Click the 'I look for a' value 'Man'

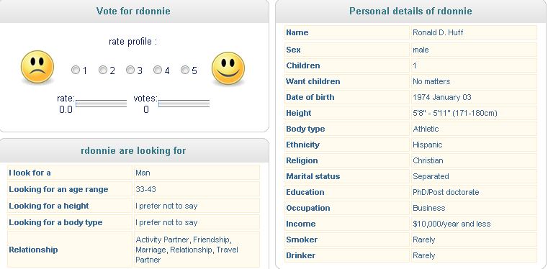(x=143, y=173)
